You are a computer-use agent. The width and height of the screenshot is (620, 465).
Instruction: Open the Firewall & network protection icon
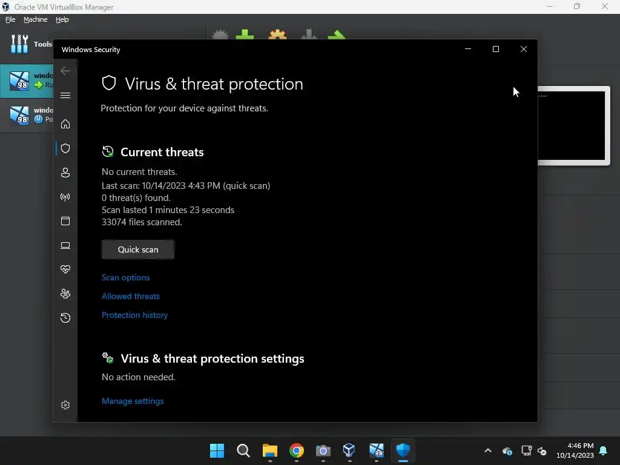point(65,197)
